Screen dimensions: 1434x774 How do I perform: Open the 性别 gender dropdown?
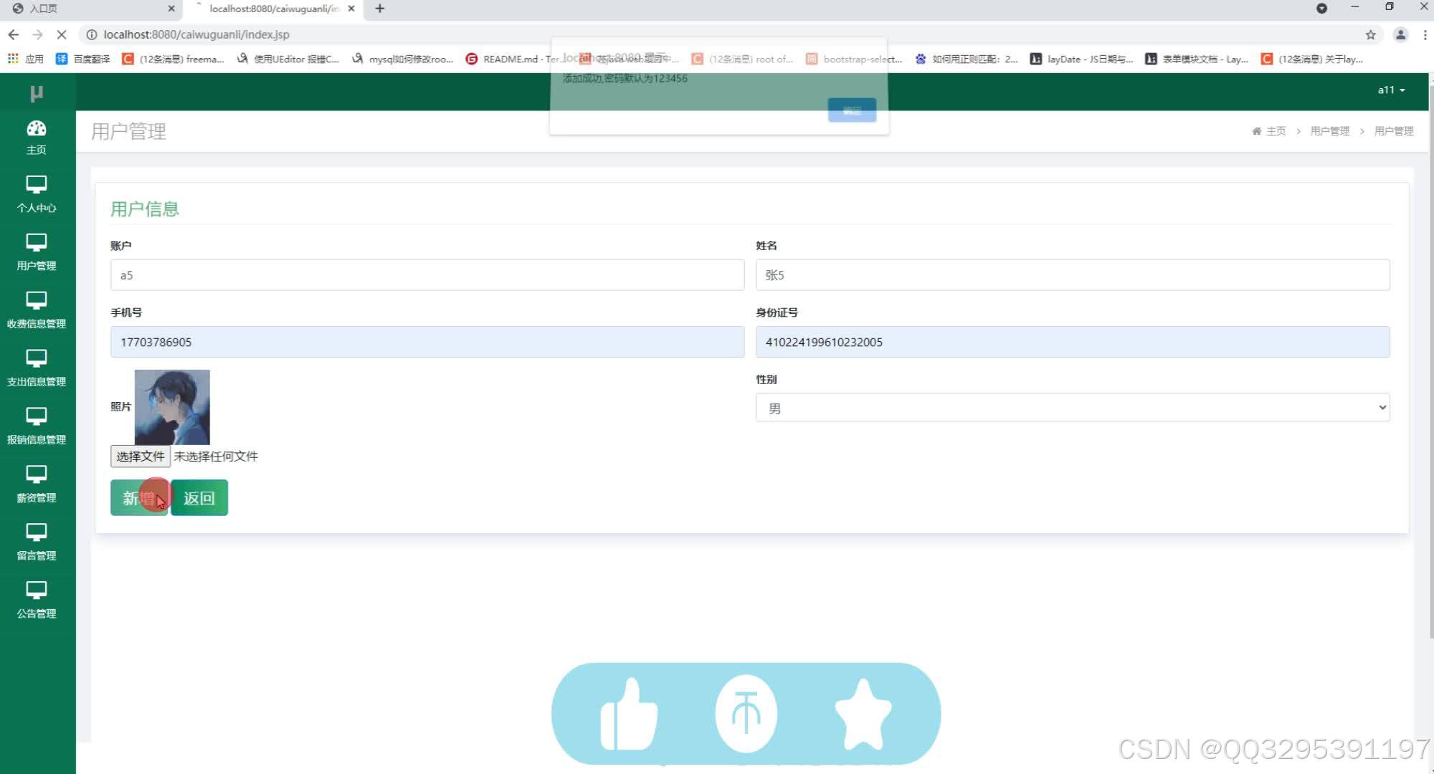pyautogui.click(x=1073, y=408)
